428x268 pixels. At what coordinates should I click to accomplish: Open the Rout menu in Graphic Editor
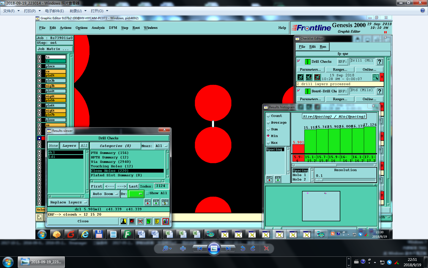pyautogui.click(x=136, y=28)
